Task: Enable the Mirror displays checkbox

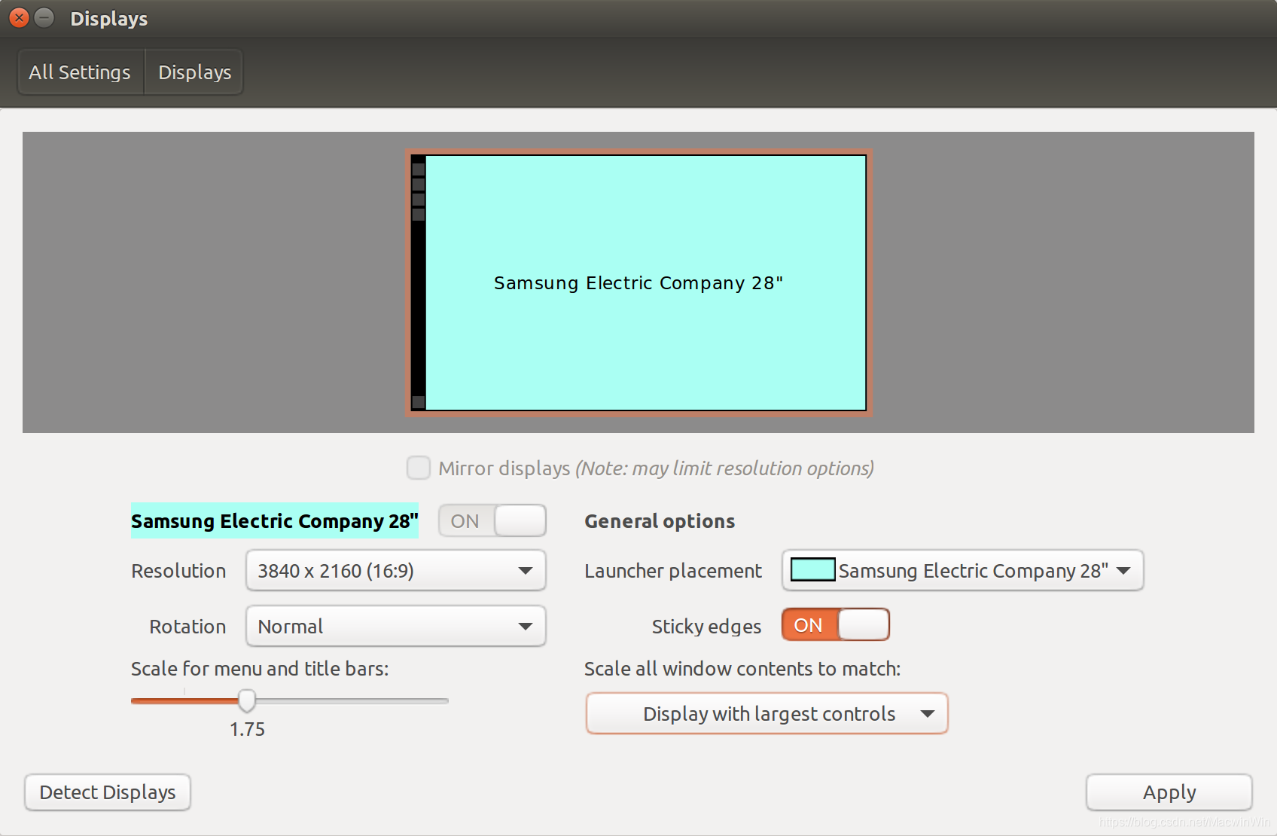Action: click(419, 468)
